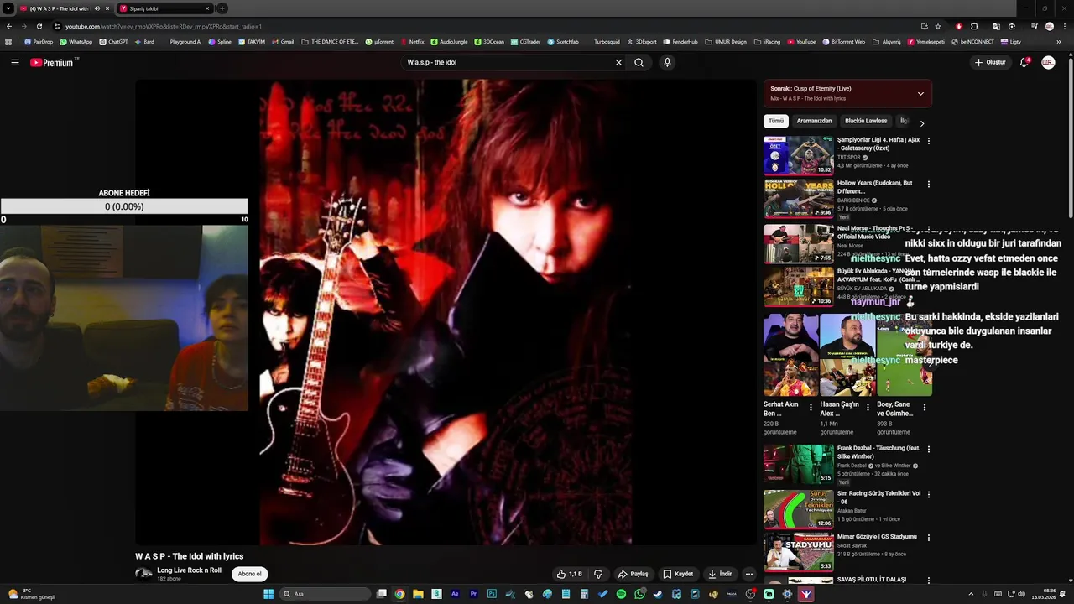Go to the YouTube Premium home logo

point(52,62)
